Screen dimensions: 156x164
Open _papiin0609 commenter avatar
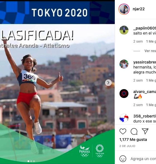point(124,30)
